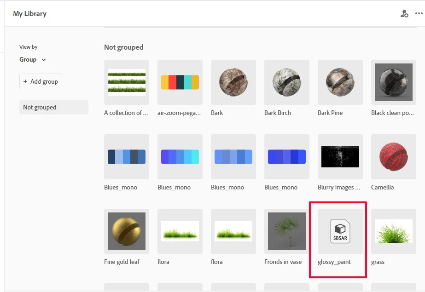
Task: Select the Fronds in vase thumbnail
Action: [287, 231]
